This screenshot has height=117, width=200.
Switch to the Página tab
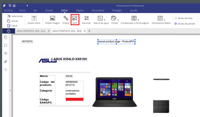click(80, 11)
